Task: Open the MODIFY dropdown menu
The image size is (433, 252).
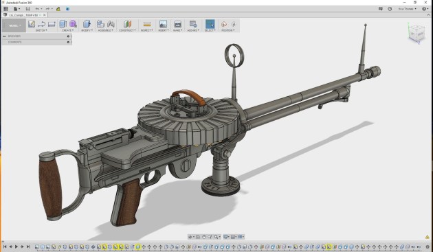Action: [87, 30]
